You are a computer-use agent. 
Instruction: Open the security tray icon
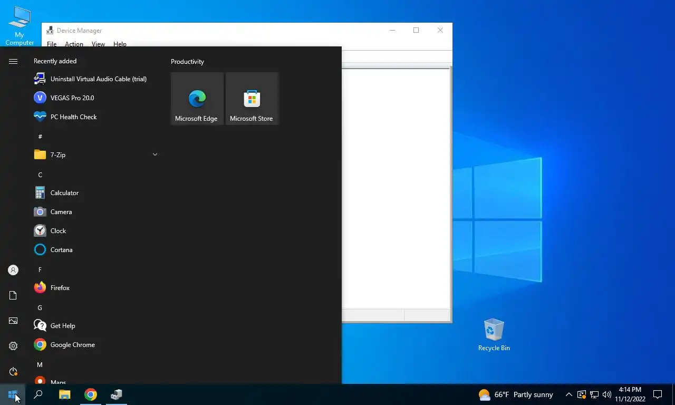[x=582, y=394]
